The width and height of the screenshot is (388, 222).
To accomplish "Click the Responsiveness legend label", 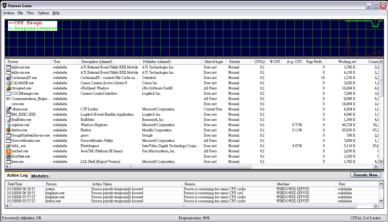I will click(36, 28).
